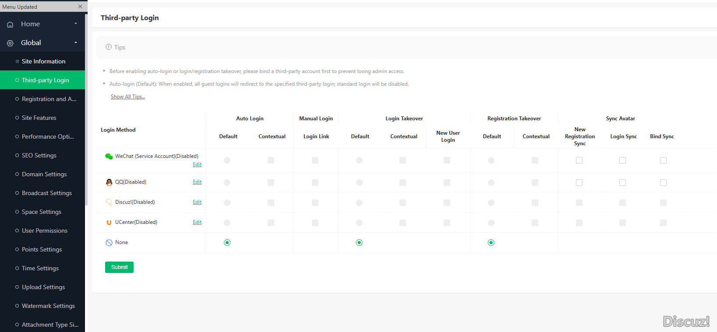This screenshot has height=332, width=717.
Task: Select None radio under Auto Login Default
Action: tap(227, 243)
